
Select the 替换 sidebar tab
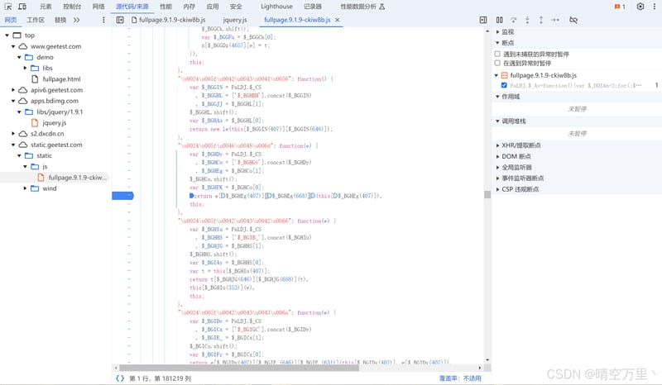tap(60, 20)
